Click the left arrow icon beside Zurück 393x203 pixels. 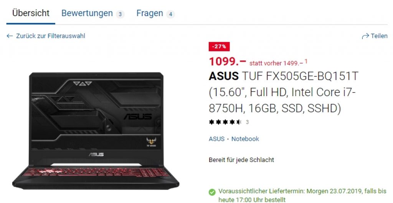10,36
